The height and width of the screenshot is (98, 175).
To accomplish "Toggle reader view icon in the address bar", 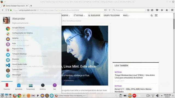I will (x=105, y=10).
